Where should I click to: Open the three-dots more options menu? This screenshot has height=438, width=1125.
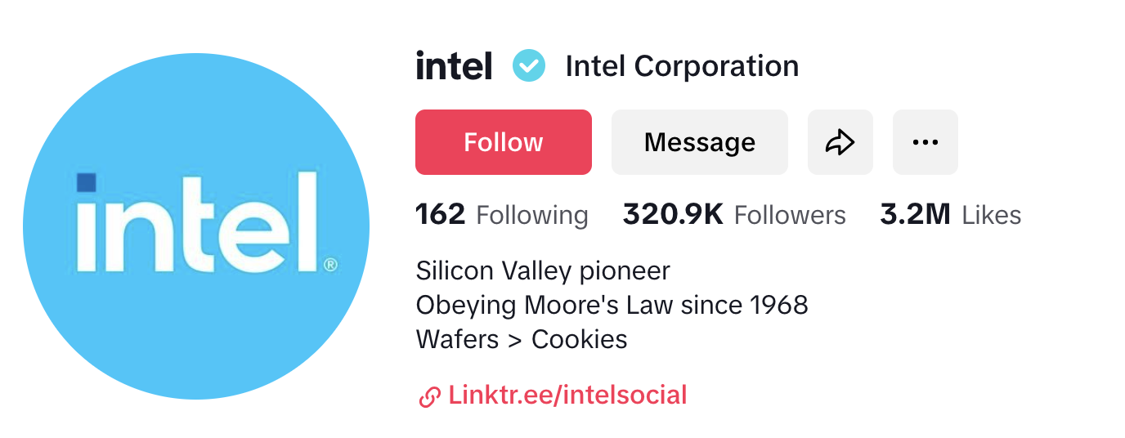click(925, 142)
